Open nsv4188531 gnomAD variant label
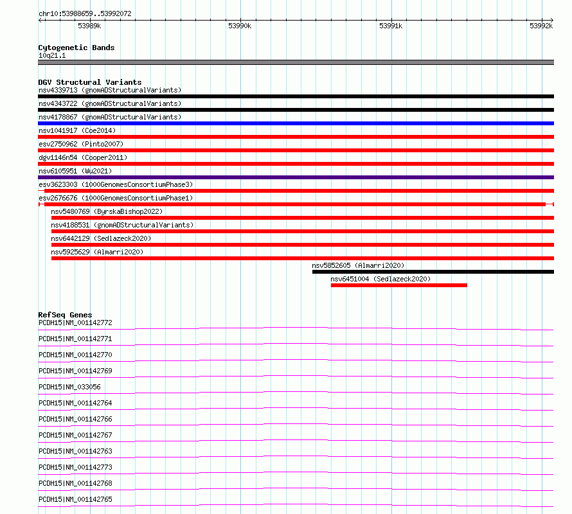 [122, 225]
